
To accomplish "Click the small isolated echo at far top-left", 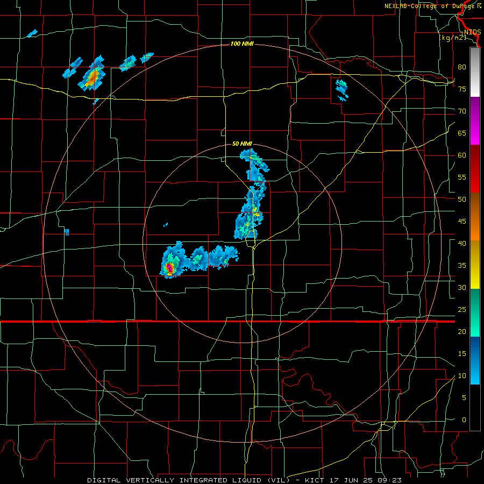I will click(x=32, y=33).
